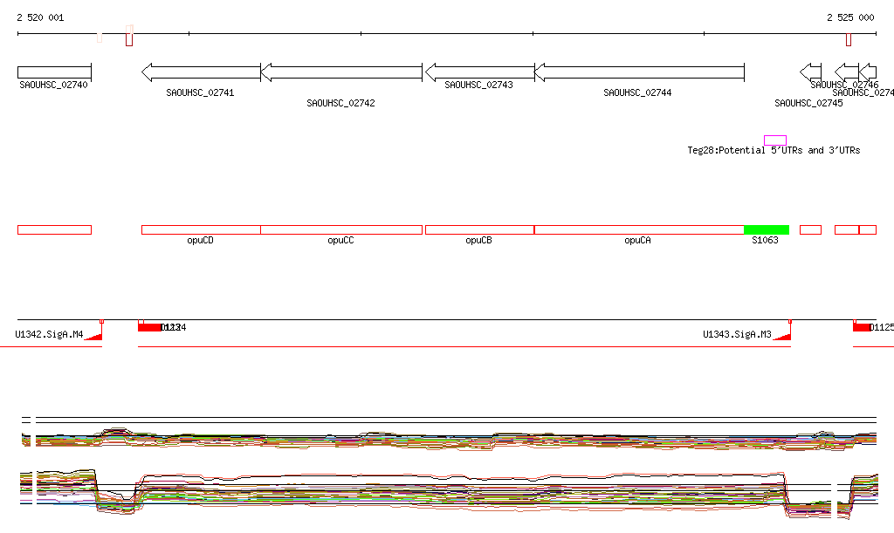This screenshot has width=894, height=533.
Task: Click the U1343.SigA.M3 red promoter triangle
Action: (783, 336)
